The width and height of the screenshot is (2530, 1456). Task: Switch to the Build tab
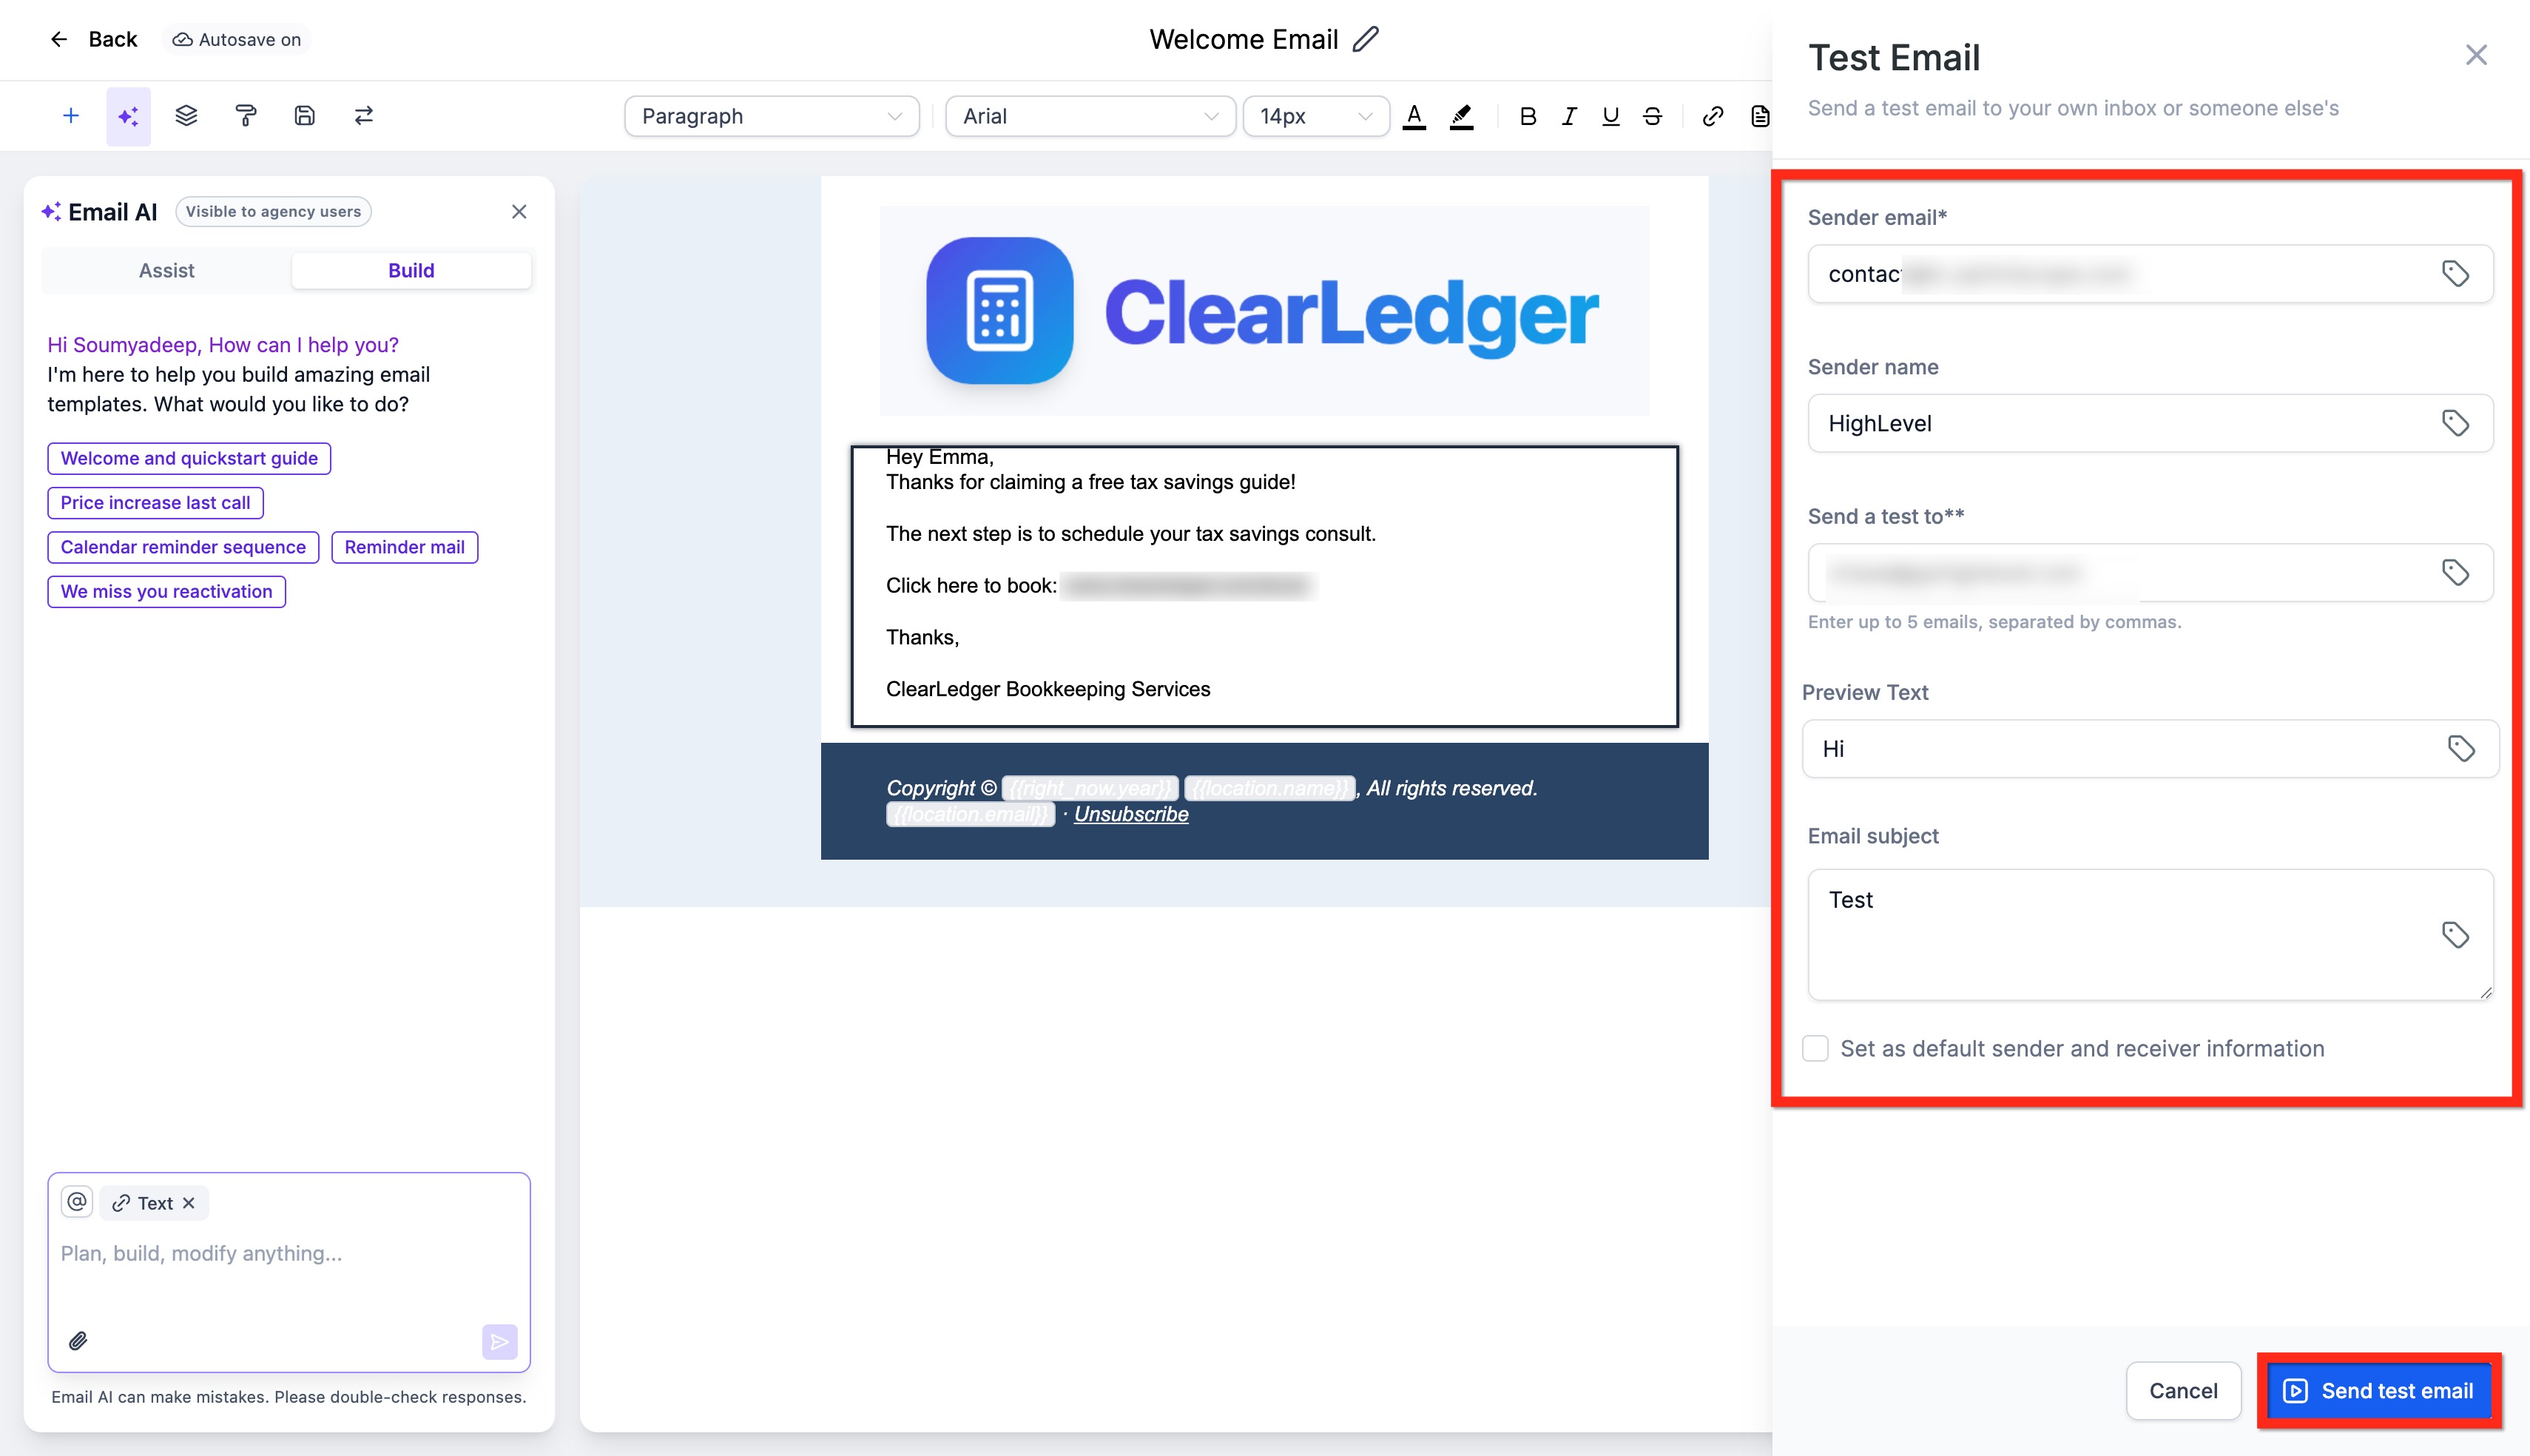411,270
